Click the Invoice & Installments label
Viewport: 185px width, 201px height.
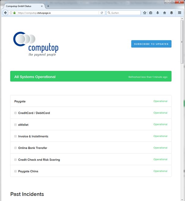pyautogui.click(x=33, y=136)
